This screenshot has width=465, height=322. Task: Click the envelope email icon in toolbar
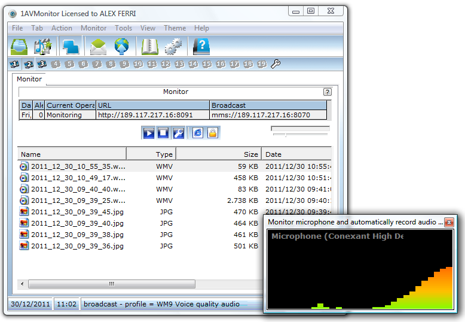coord(98,46)
